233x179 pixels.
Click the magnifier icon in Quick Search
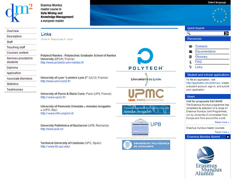click(x=189, y=33)
